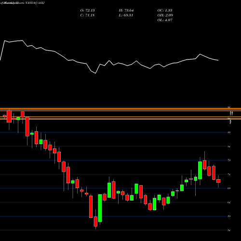The height and width of the screenshot is (241, 241).
Task: Click the 74 price axis label
Action: pyautogui.click(x=229, y=174)
